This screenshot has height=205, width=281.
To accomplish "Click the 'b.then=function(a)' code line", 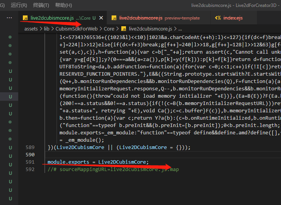I will pyautogui.click(x=170, y=118).
